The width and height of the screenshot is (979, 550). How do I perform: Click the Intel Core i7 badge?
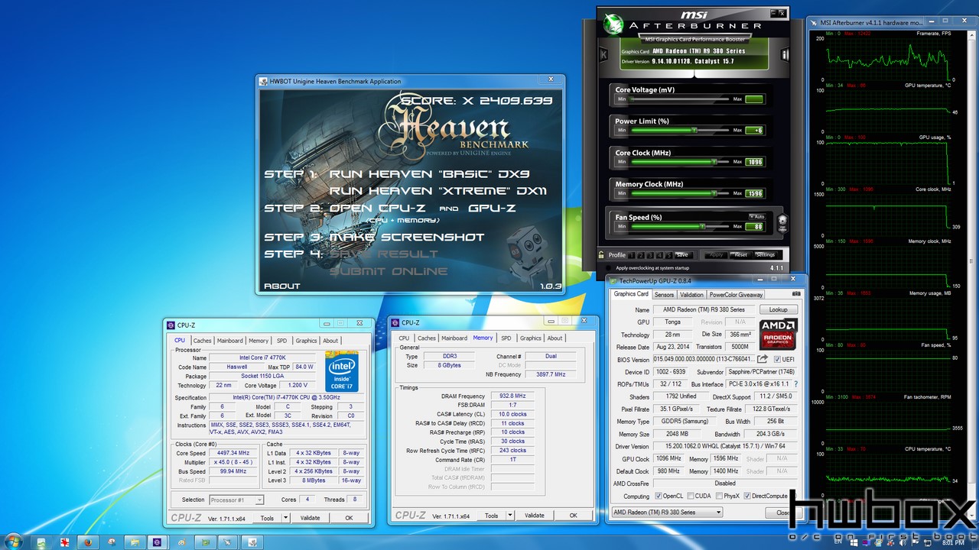340,370
